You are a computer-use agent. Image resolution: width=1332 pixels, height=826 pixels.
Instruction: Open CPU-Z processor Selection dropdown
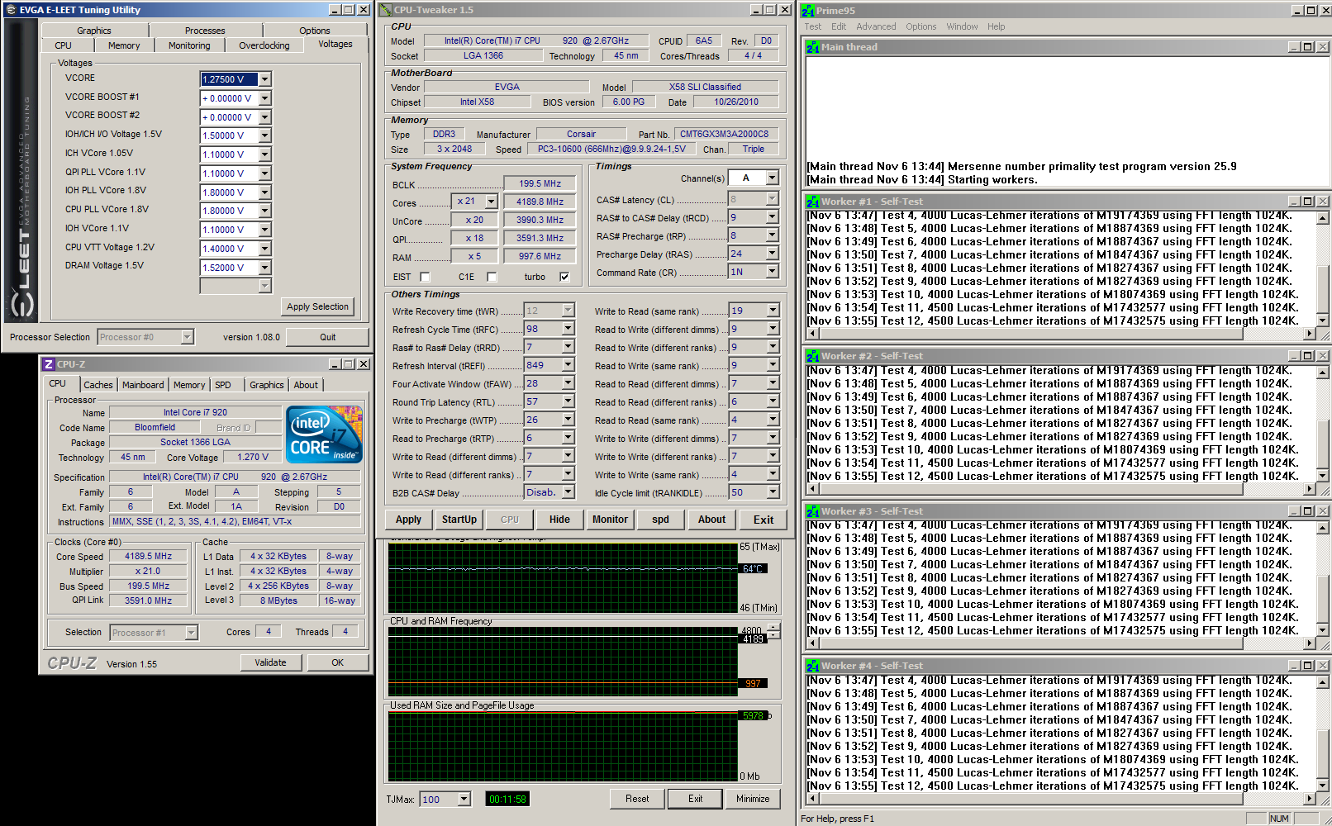(x=191, y=633)
